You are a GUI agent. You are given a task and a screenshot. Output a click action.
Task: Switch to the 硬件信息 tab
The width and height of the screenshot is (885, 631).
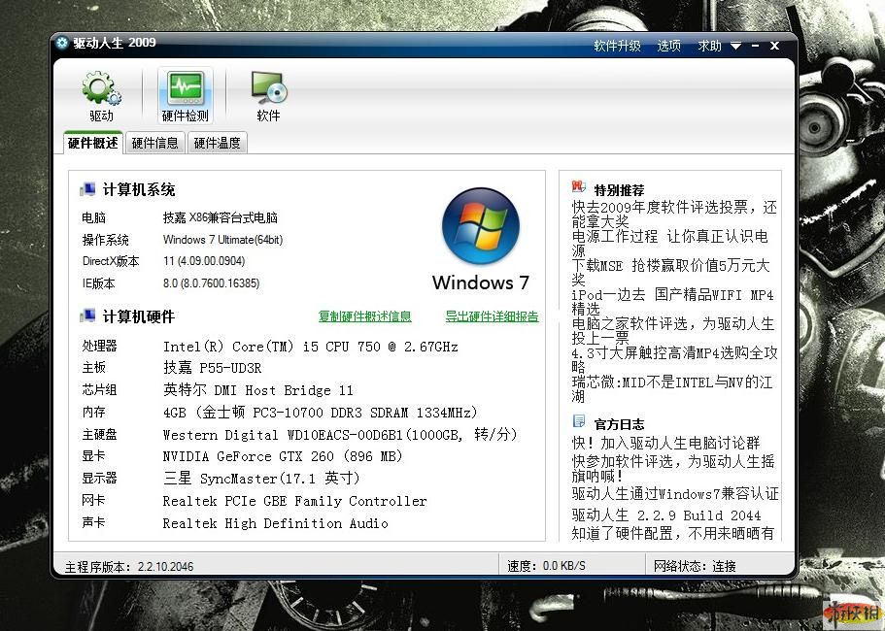154,144
